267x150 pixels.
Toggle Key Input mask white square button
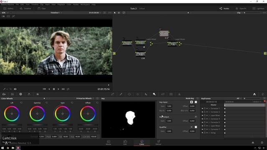point(196,102)
